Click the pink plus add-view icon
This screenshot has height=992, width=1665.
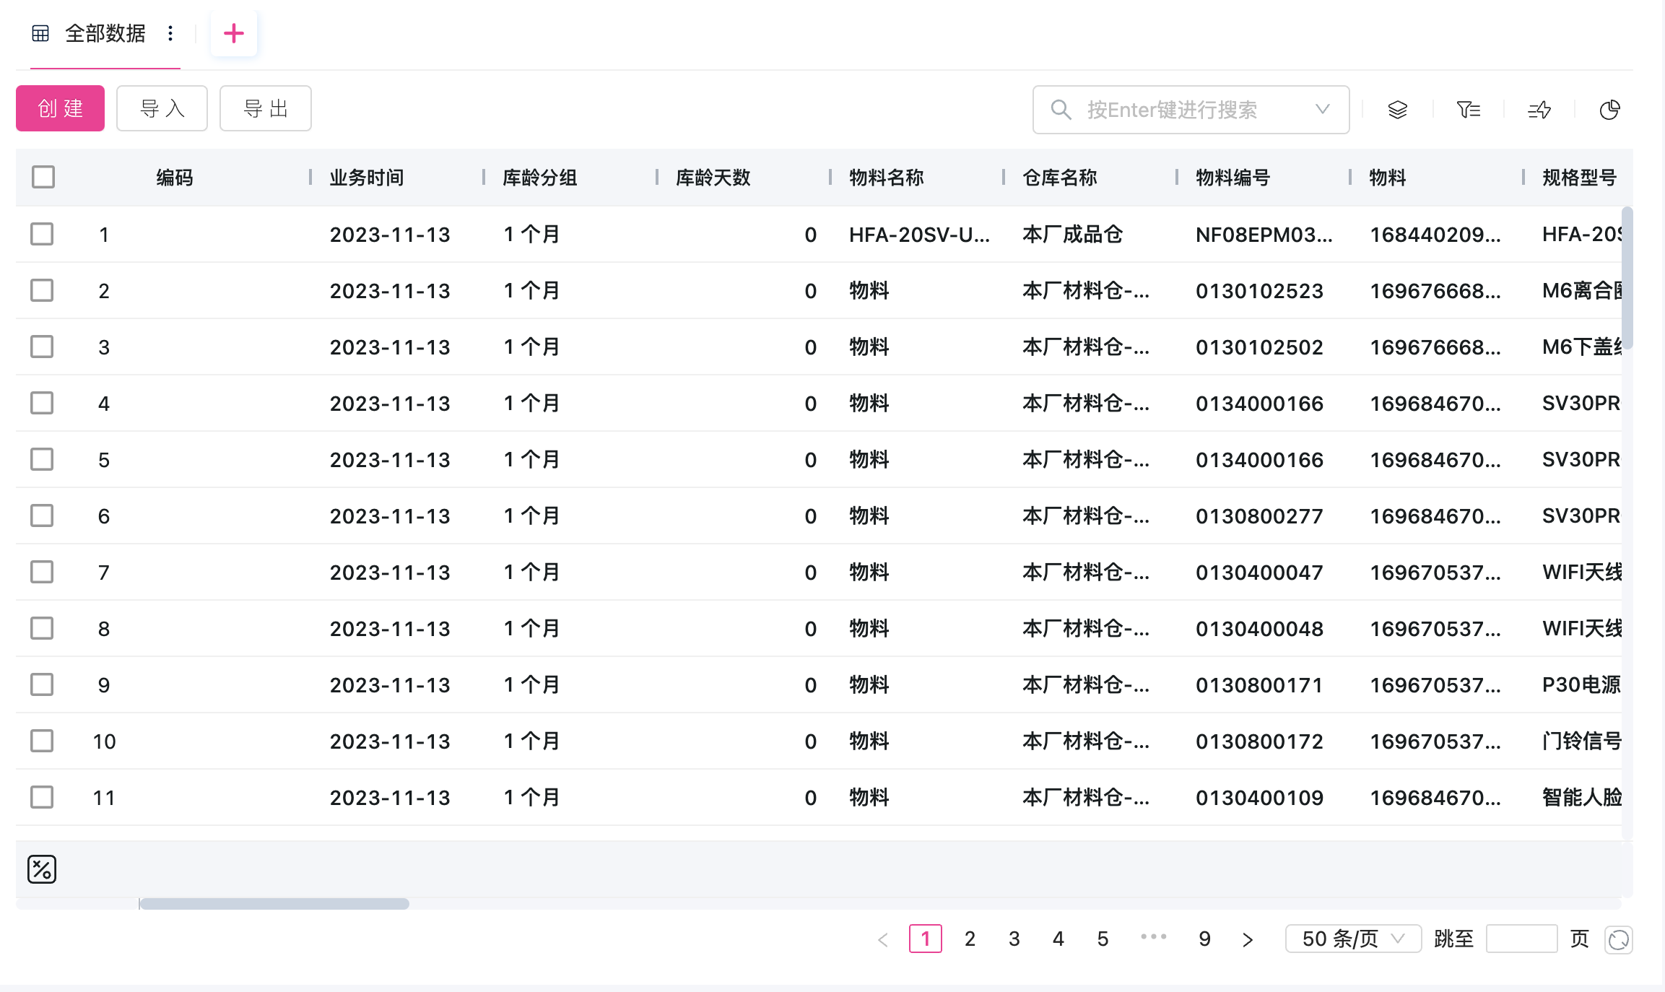click(x=234, y=33)
